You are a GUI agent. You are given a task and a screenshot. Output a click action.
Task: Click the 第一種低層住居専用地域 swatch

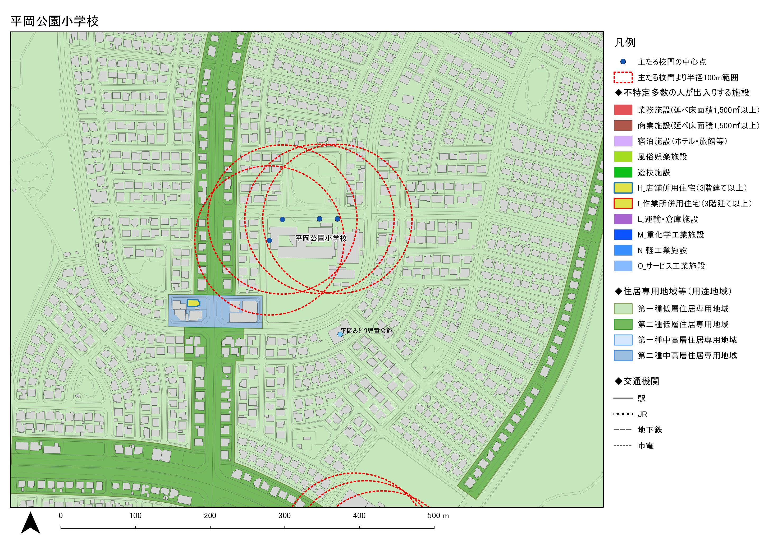pyautogui.click(x=623, y=309)
